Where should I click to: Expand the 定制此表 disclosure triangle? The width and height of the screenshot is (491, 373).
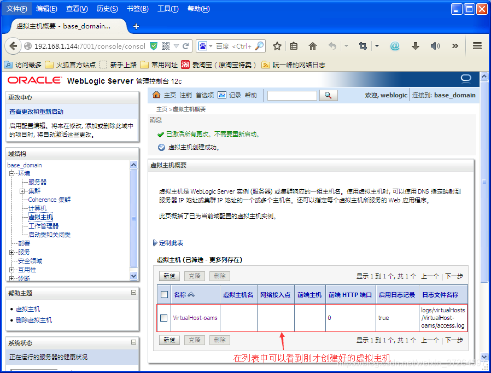coord(155,243)
